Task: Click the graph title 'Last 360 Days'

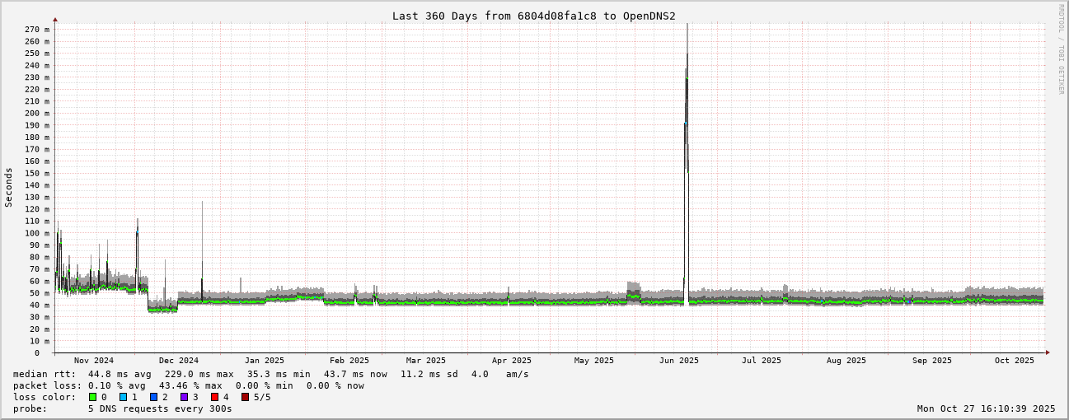Action: 533,16
